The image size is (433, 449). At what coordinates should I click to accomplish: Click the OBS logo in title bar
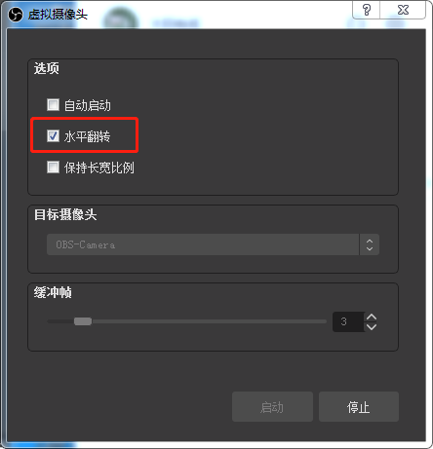pyautogui.click(x=16, y=15)
